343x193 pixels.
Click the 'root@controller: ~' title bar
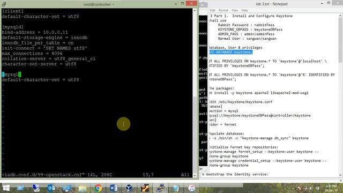pyautogui.click(x=99, y=4)
